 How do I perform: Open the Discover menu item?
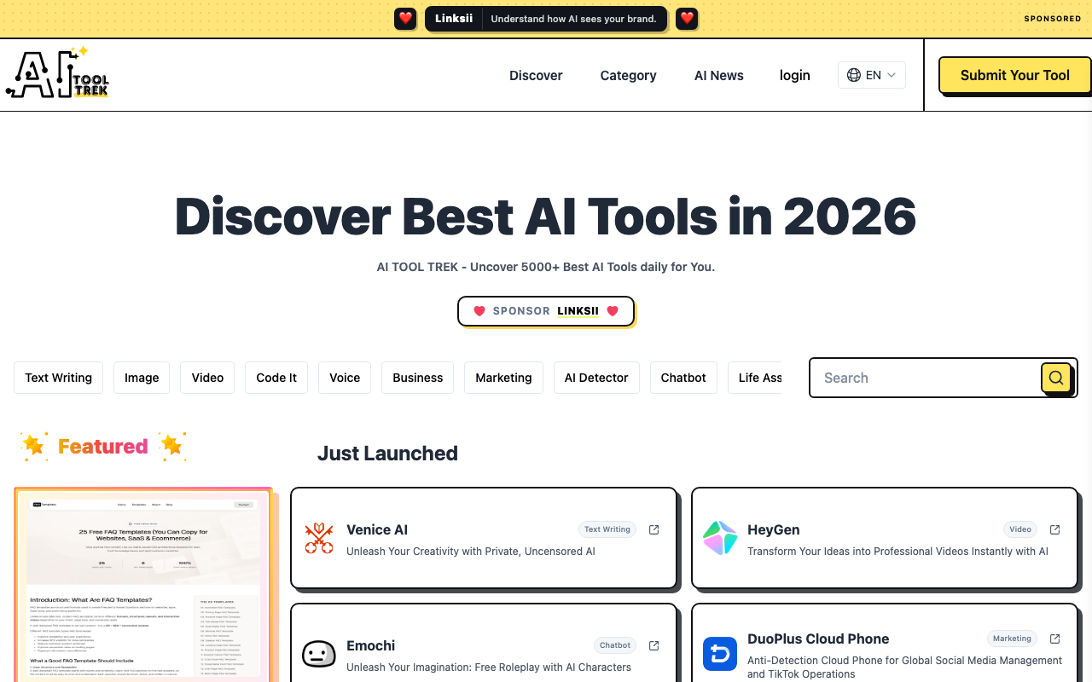pos(536,75)
